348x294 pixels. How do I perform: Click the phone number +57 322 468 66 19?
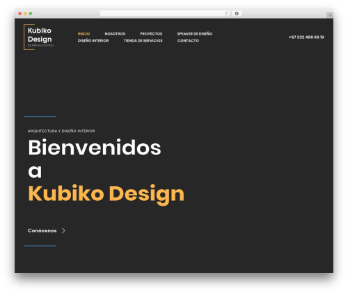[306, 37]
